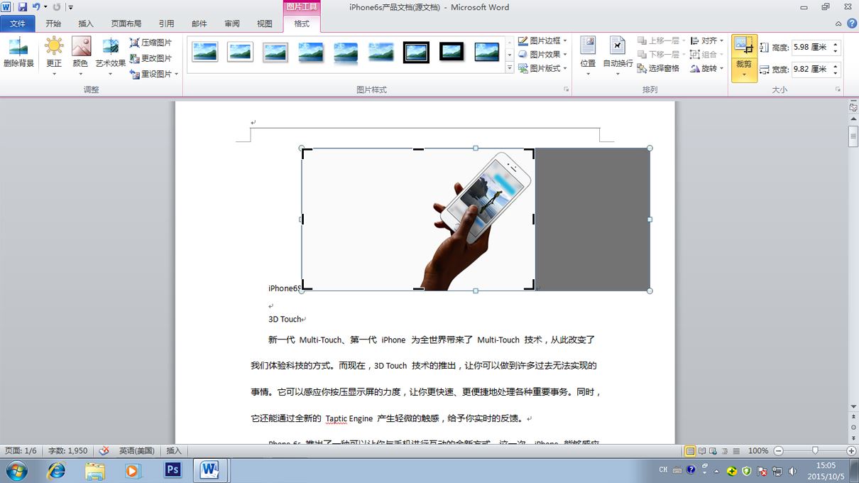Click the Full Screen Reading view icon
Screen dimensions: 859x483
[702, 451]
